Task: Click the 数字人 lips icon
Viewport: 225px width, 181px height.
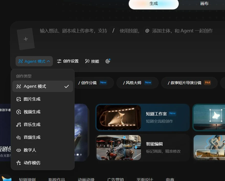Action: coord(19,150)
